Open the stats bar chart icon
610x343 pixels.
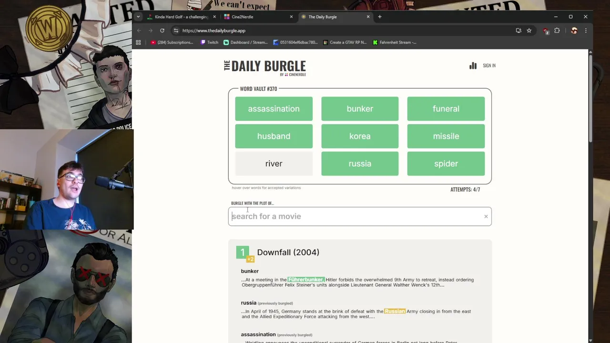[473, 66]
